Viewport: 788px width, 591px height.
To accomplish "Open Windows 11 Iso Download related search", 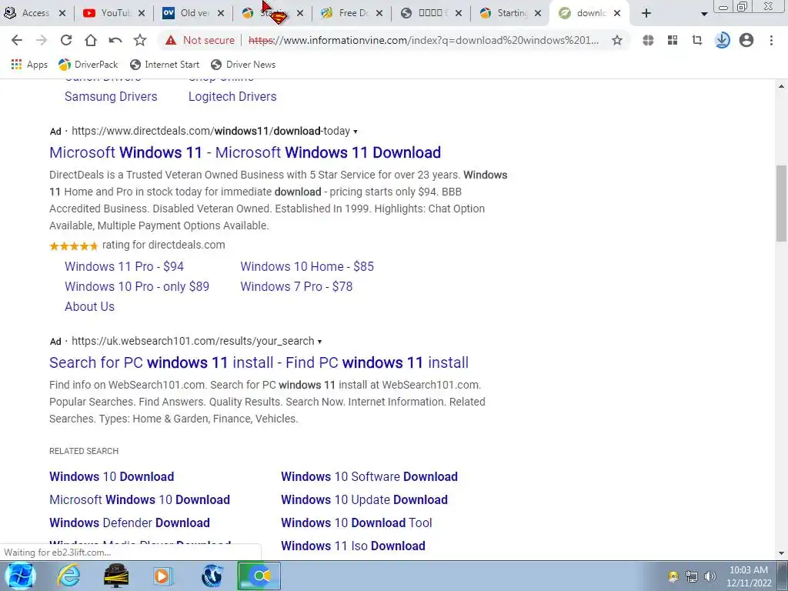I will coord(352,546).
